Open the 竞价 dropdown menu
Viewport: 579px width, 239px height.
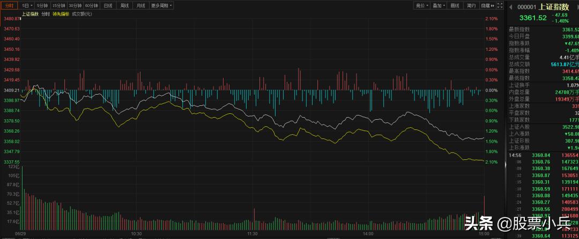coord(422,5)
